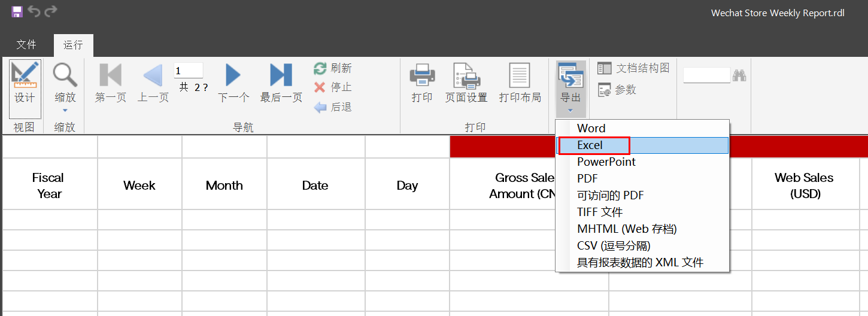The image size is (868, 316).
Task: Click the Redo arrow icon
Action: tap(51, 11)
